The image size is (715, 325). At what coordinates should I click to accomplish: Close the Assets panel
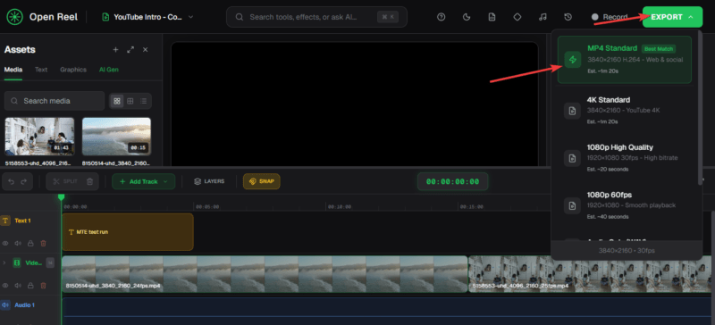coord(146,50)
